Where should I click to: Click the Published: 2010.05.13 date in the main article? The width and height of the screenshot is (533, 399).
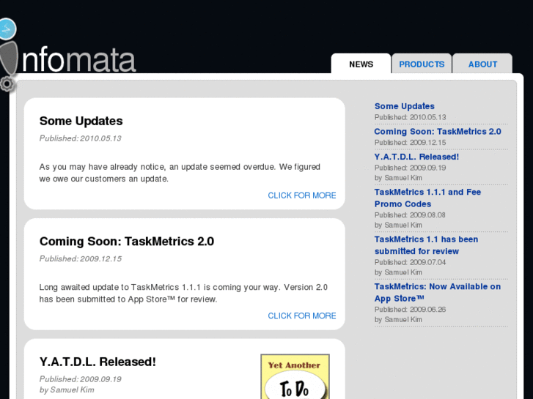(x=80, y=138)
